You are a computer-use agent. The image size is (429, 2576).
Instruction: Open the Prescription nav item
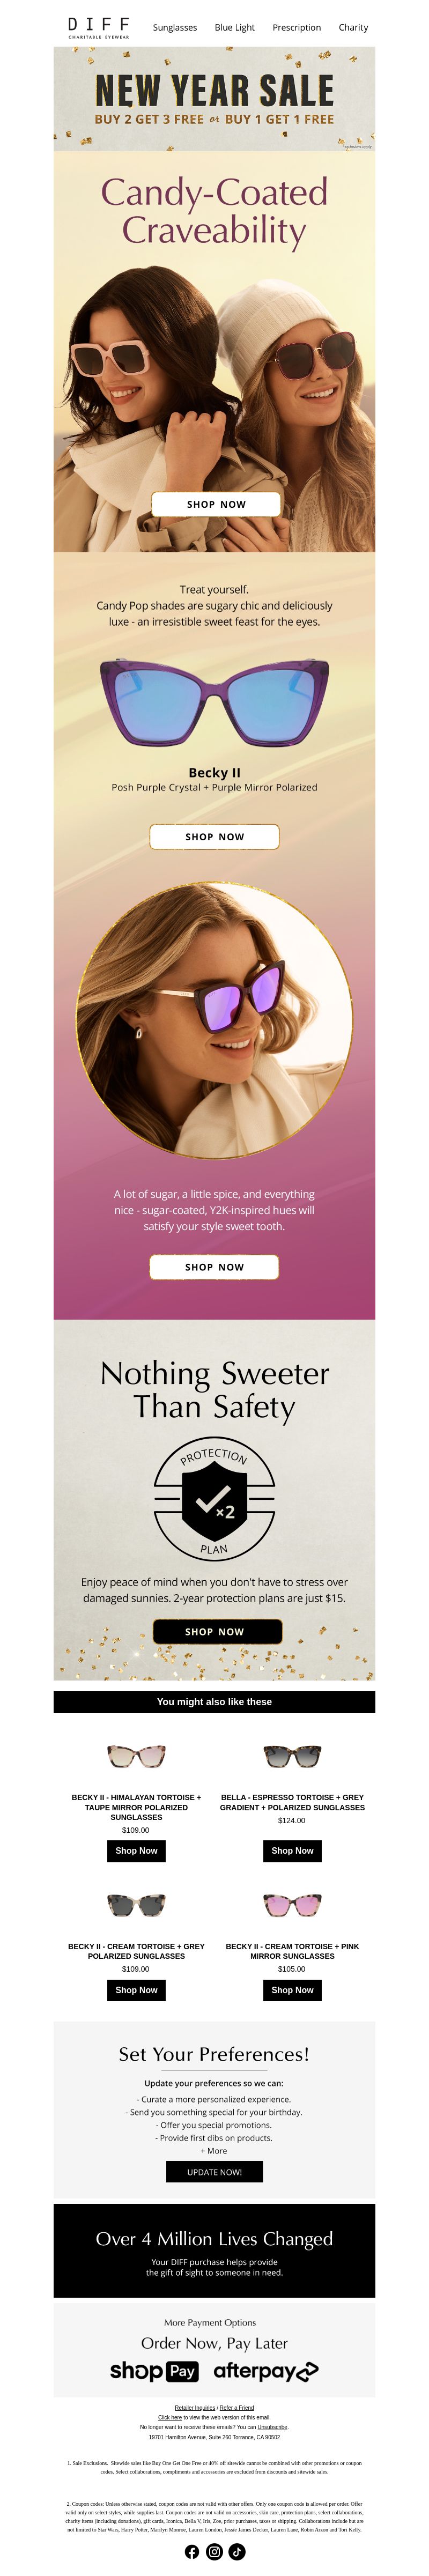coord(297,28)
